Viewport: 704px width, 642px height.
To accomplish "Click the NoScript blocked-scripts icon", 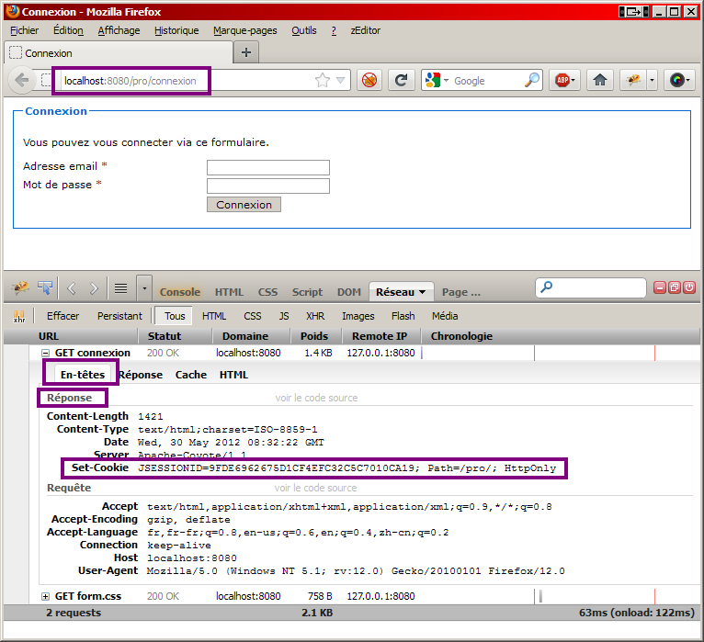I will tap(369, 80).
